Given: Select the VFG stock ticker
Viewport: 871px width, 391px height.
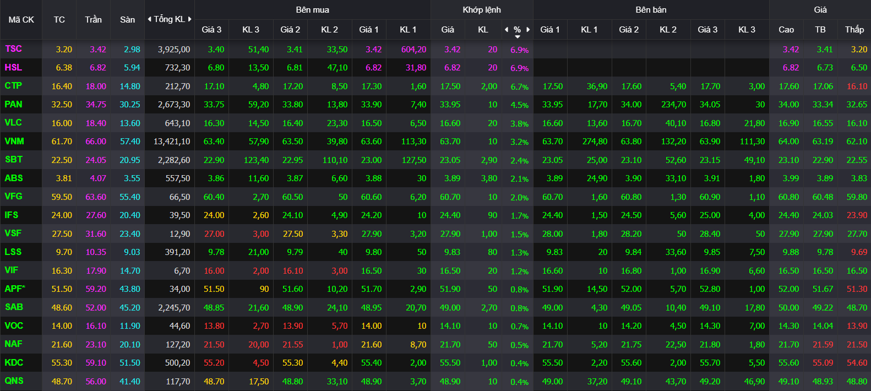Looking at the screenshot, I should click(x=14, y=197).
